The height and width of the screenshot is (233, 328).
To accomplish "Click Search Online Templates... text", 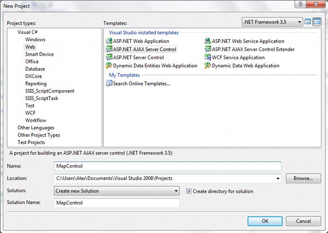I will coord(142,83).
